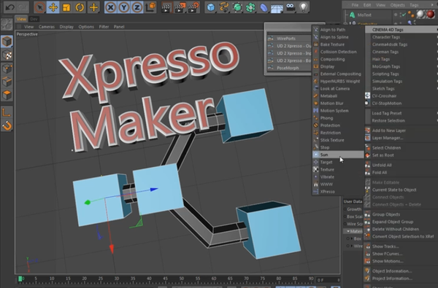Select the Live Selection tool

tap(39, 7)
